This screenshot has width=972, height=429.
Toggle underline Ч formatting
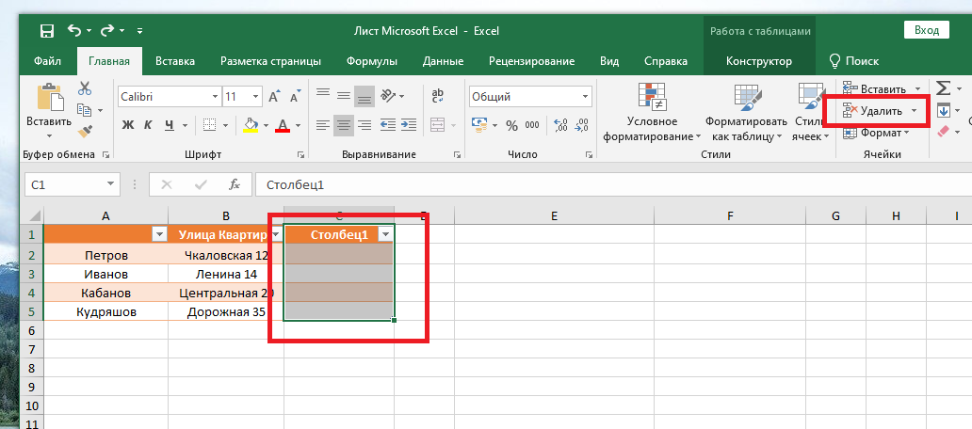pos(169,124)
